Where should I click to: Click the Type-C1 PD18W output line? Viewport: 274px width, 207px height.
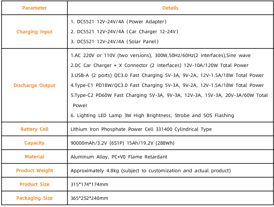(x=167, y=85)
